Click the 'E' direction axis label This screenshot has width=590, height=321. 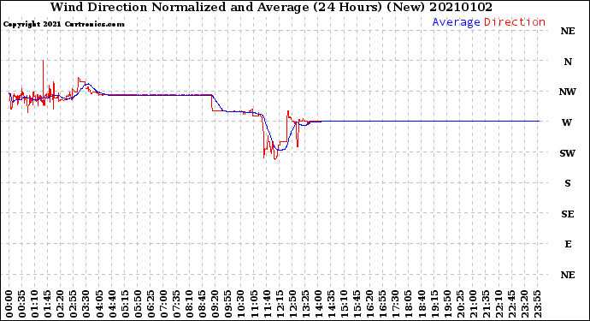click(568, 244)
